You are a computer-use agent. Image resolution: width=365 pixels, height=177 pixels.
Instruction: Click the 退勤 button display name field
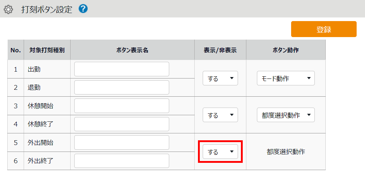pos(122,88)
